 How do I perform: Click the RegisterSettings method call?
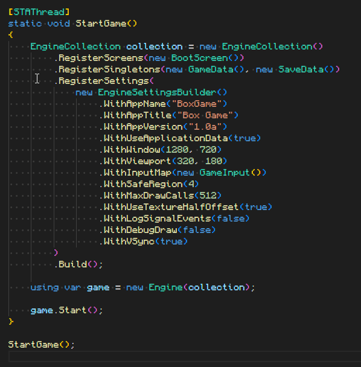[104, 81]
